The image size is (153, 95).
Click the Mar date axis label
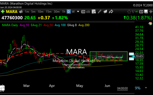click(27, 86)
